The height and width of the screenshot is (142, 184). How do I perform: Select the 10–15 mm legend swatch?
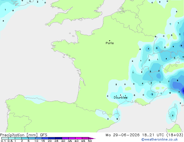[x=38, y=138]
